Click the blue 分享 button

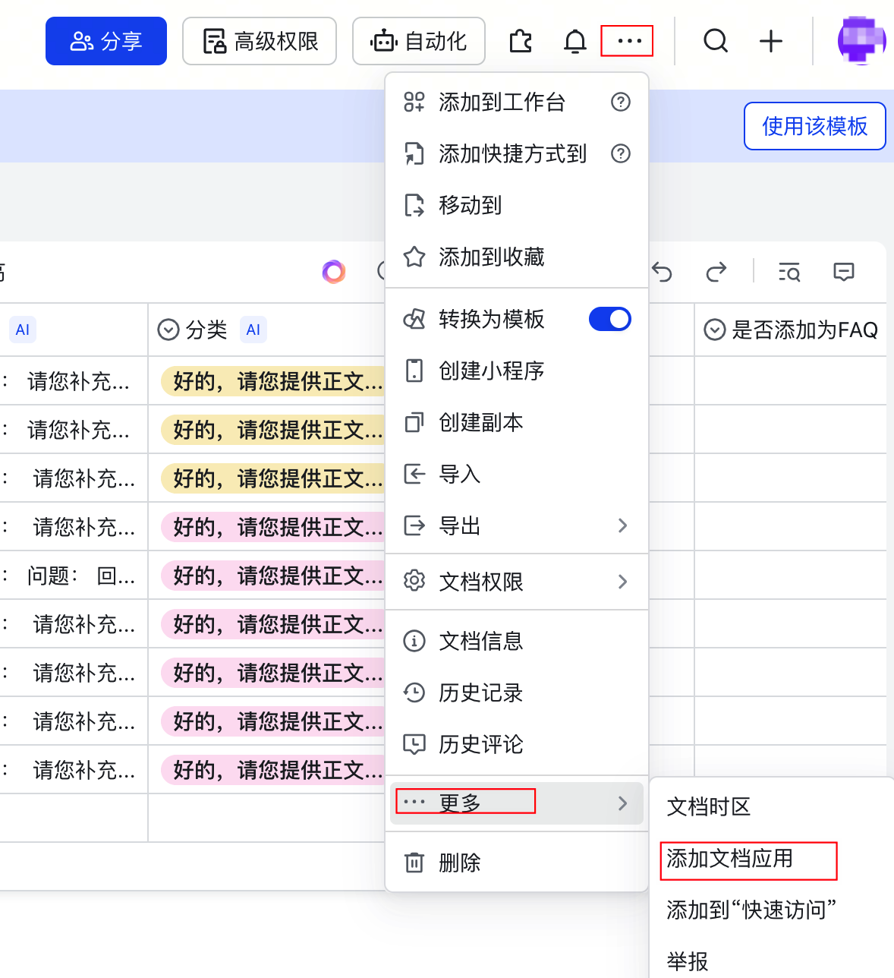tap(106, 41)
